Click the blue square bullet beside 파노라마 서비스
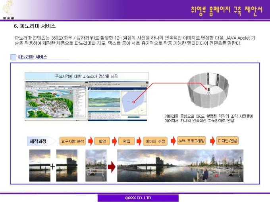 pos(13,57)
